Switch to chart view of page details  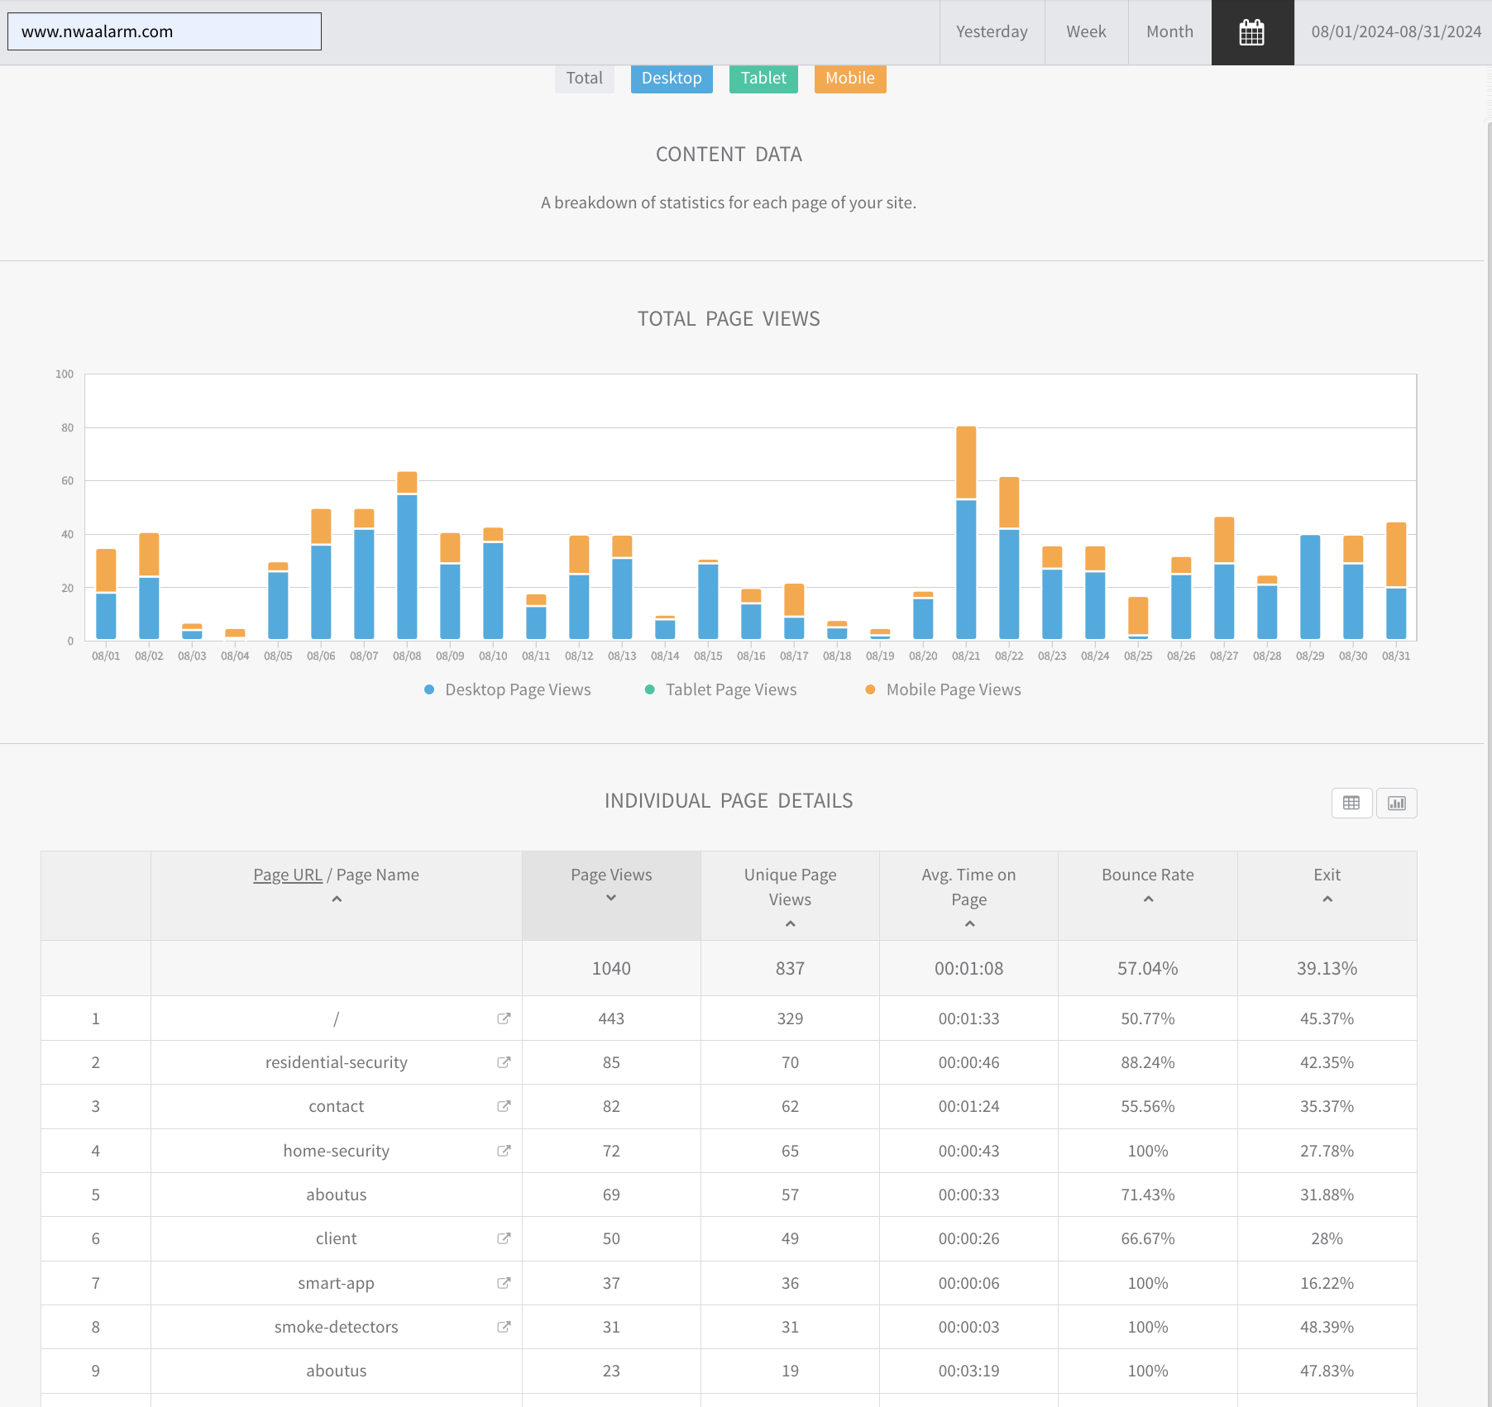1396,803
